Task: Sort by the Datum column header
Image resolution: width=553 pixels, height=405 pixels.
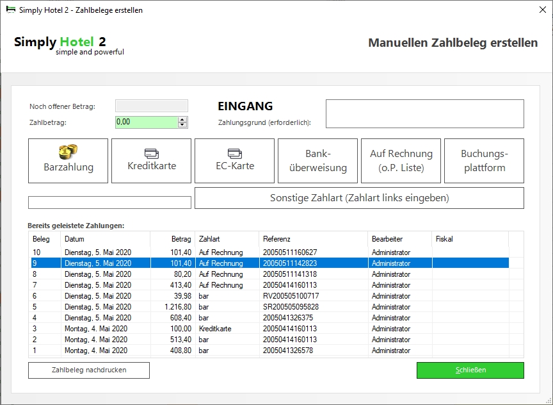Action: (x=106, y=239)
